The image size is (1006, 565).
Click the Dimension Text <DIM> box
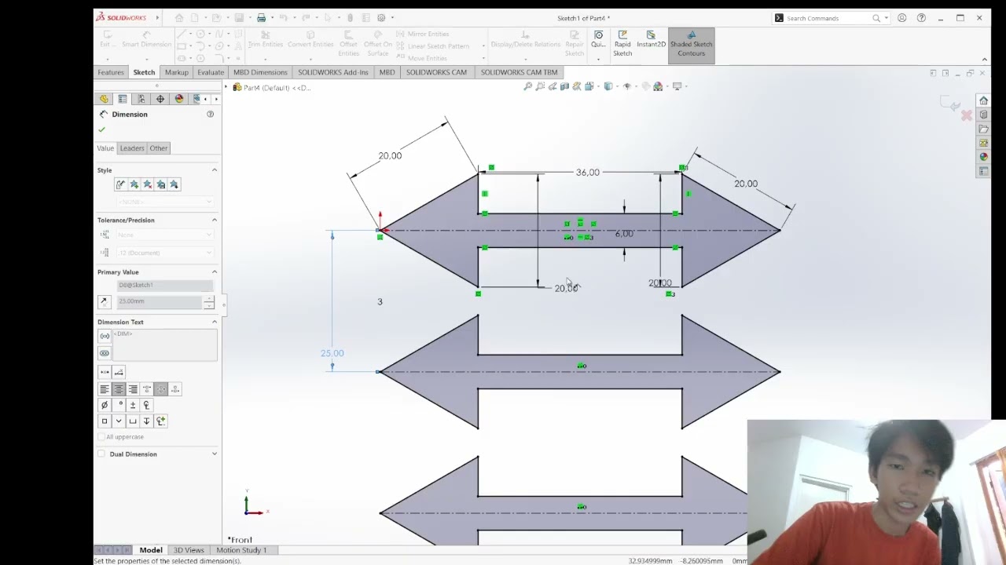[164, 344]
